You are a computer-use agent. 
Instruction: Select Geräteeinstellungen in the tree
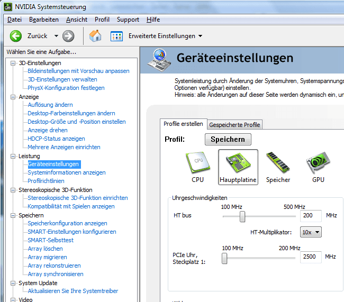[x=54, y=164]
